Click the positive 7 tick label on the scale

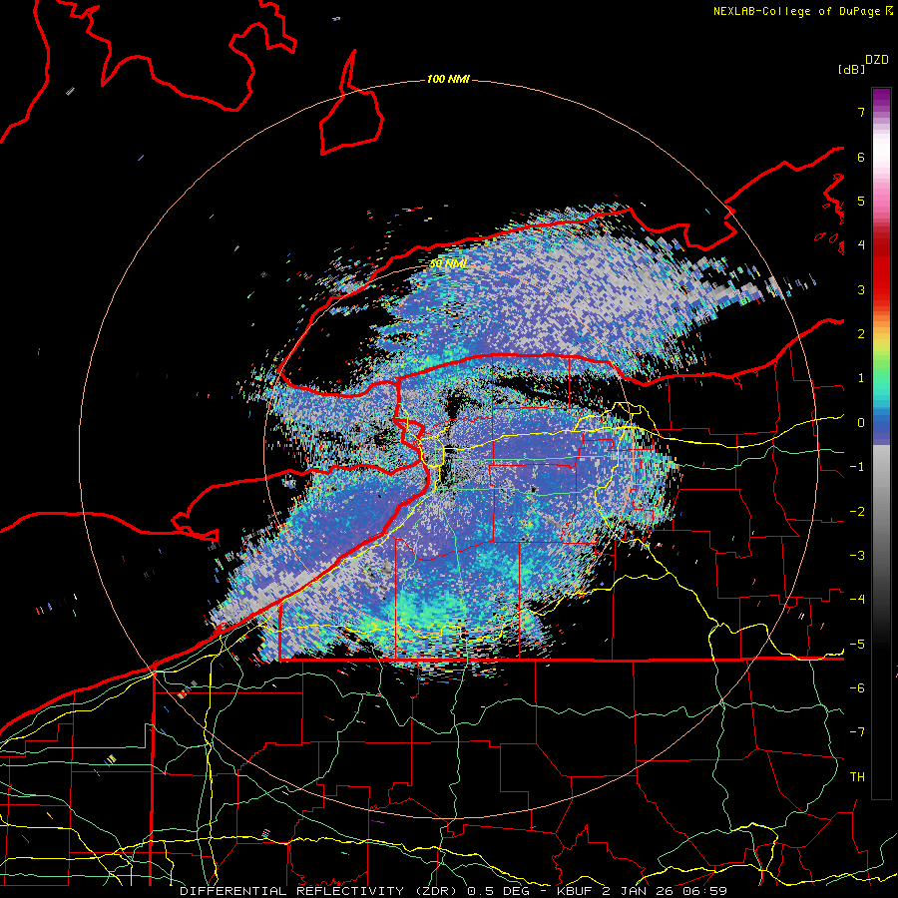861,112
